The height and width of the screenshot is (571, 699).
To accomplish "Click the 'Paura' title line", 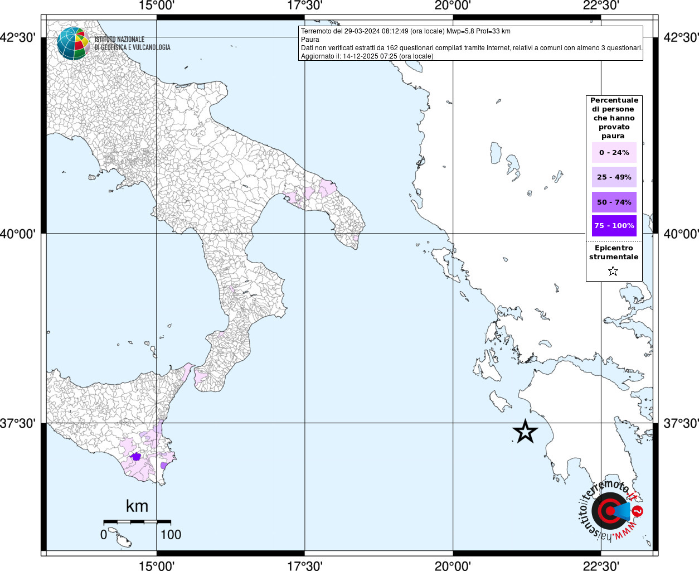I will pos(310,40).
